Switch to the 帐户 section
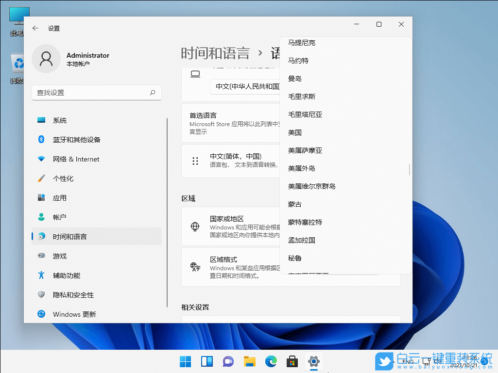This screenshot has height=373, width=498. (41, 217)
